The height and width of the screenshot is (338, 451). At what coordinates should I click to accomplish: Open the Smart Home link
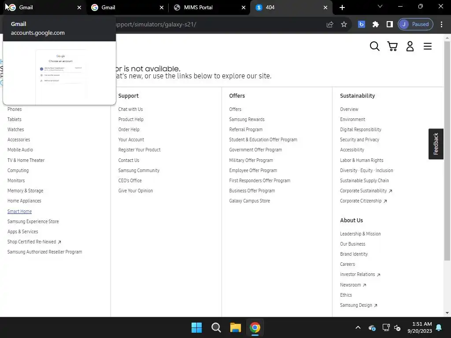[x=19, y=211]
